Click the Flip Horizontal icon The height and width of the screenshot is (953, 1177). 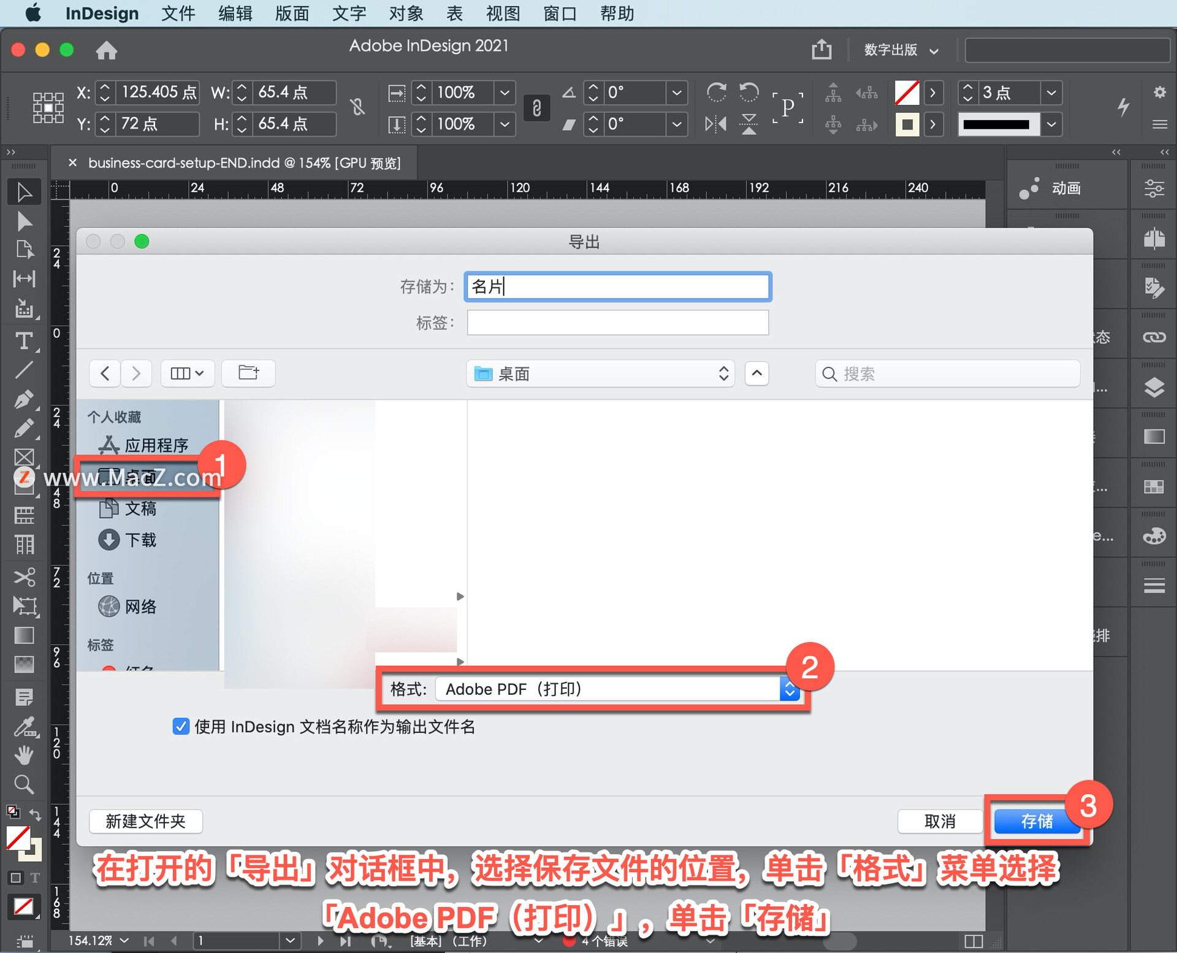pyautogui.click(x=716, y=124)
